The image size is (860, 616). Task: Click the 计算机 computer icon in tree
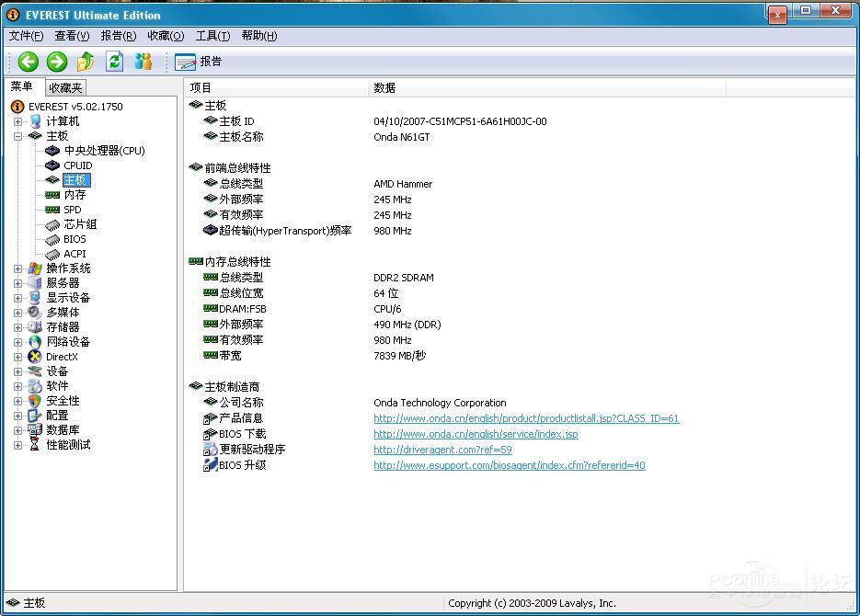pyautogui.click(x=35, y=121)
